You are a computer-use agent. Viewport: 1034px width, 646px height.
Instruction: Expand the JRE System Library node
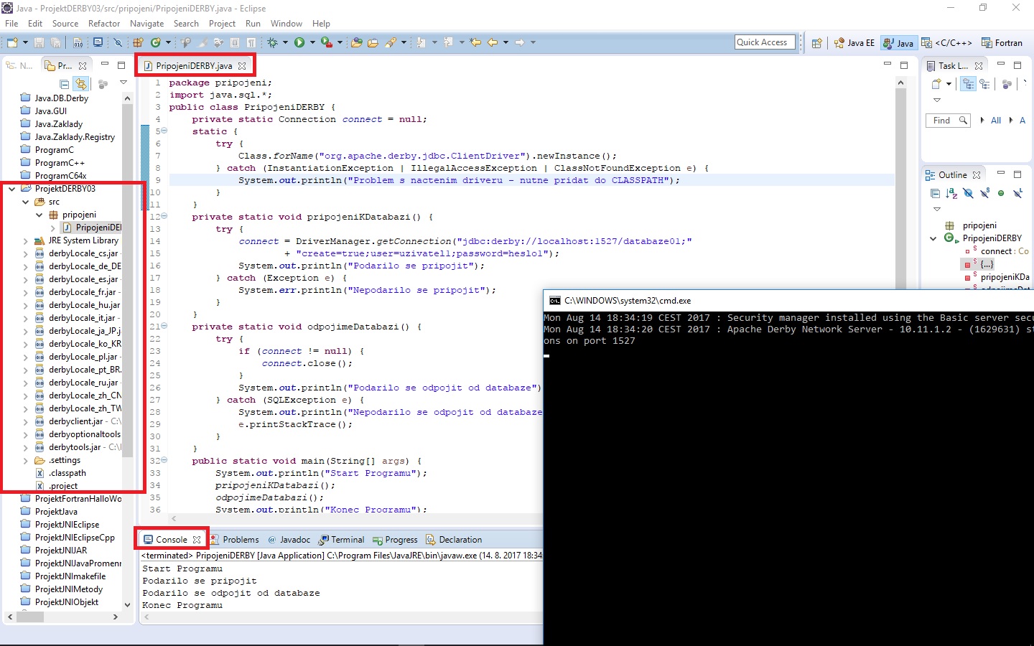coord(26,240)
